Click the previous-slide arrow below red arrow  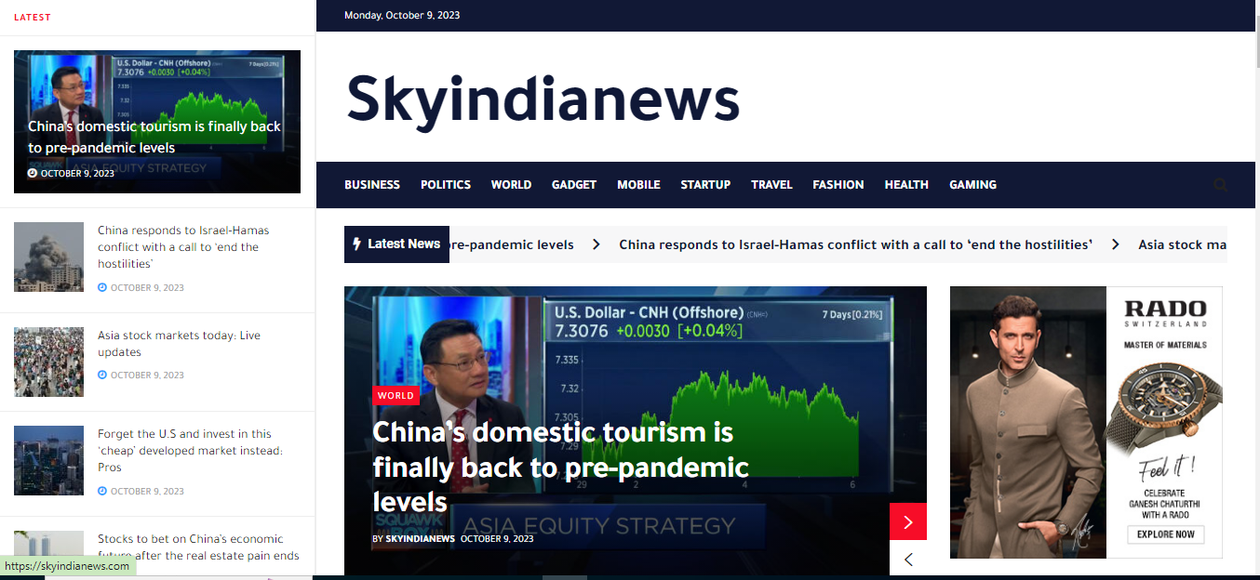pyautogui.click(x=908, y=559)
